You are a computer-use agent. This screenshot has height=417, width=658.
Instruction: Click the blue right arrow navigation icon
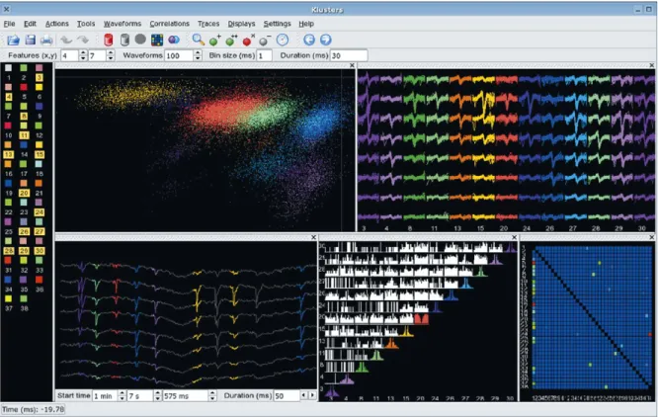coord(326,40)
